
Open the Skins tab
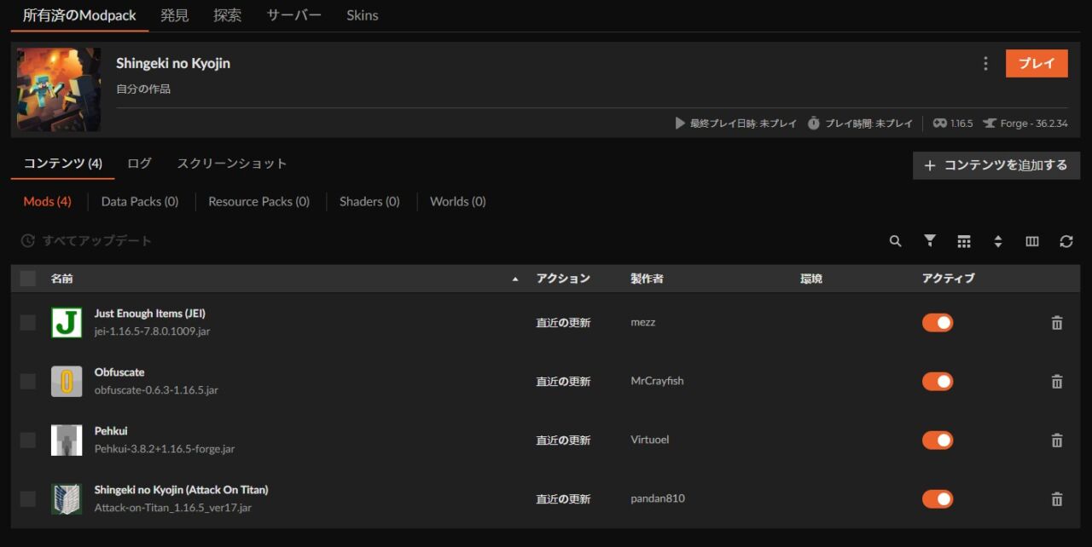click(363, 15)
